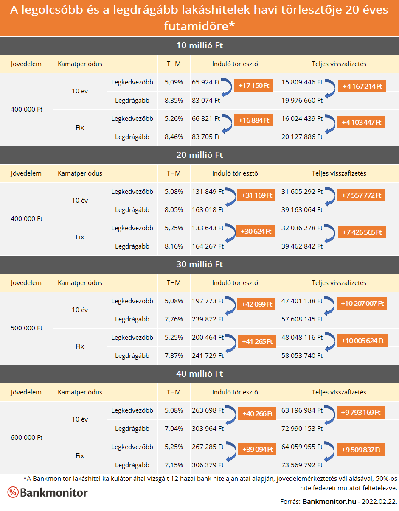The height and width of the screenshot is (511, 399).
Task: Select the +7 557 772 Ft difference badge
Action: click(362, 195)
